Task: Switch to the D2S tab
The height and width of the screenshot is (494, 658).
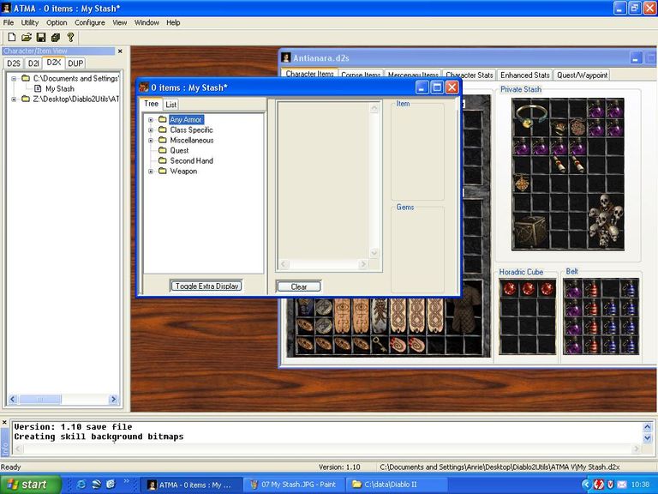Action: pos(14,63)
